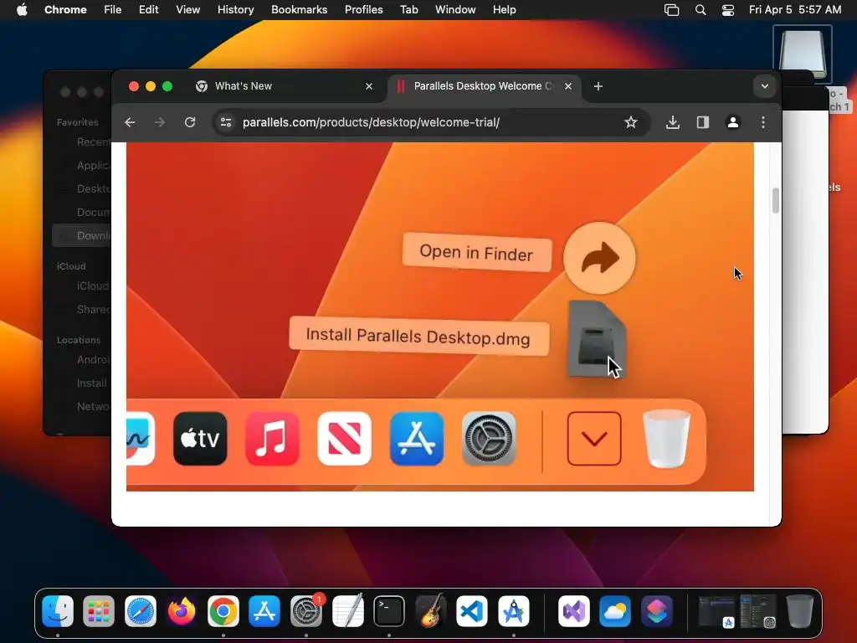
Task: Open Shortcuts from the Dock
Action: 656,610
